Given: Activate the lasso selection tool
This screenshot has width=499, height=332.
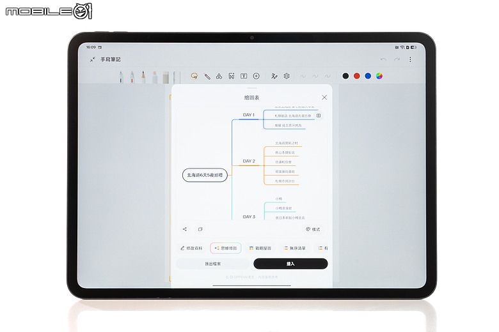Looking at the screenshot, I should (x=194, y=76).
